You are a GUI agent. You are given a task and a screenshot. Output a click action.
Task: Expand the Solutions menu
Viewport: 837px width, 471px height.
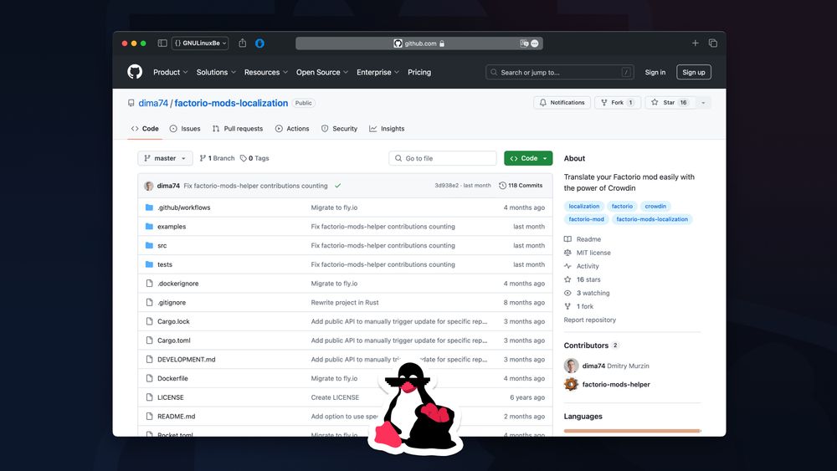coord(216,72)
